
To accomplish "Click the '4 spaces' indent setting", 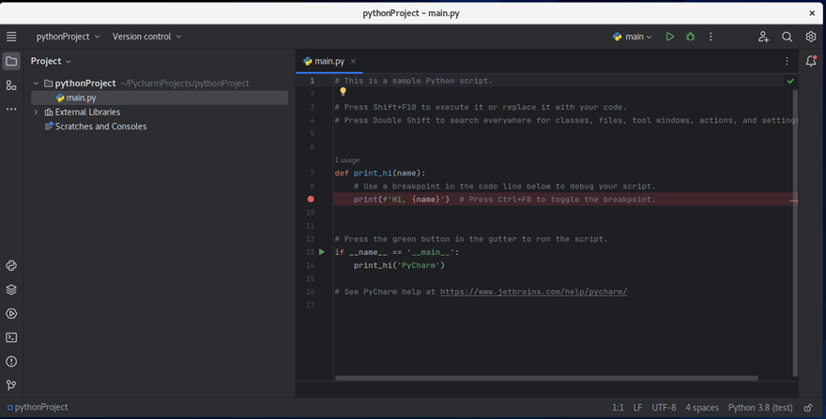I will point(702,408).
